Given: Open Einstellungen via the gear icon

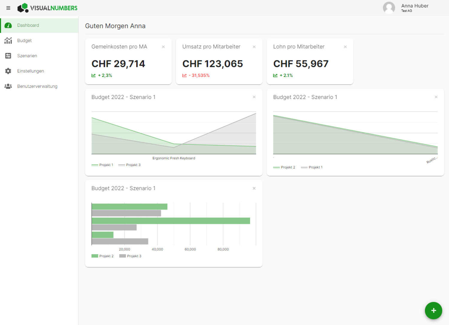Looking at the screenshot, I should point(8,71).
